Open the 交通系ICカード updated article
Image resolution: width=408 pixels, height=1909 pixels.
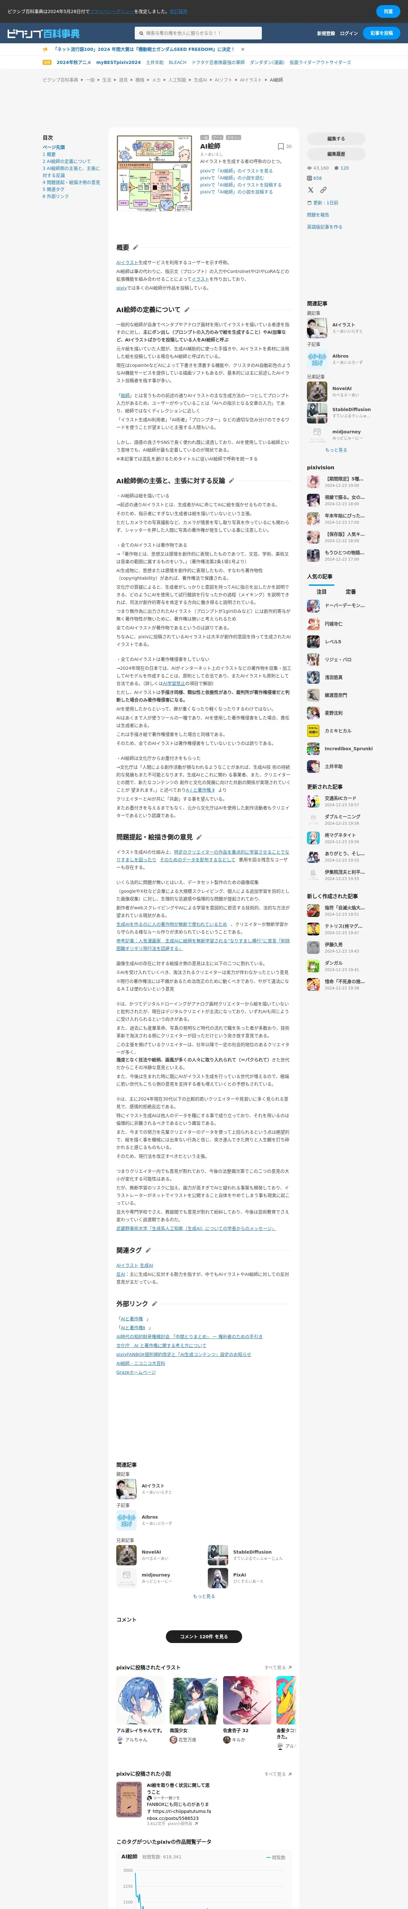[x=336, y=801]
